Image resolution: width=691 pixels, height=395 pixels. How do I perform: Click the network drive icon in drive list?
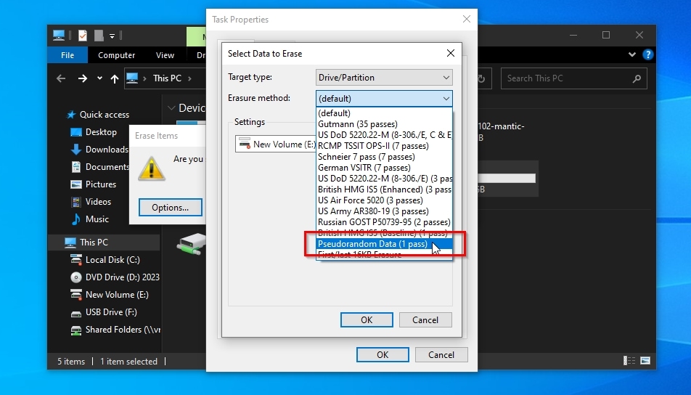coord(192,244)
